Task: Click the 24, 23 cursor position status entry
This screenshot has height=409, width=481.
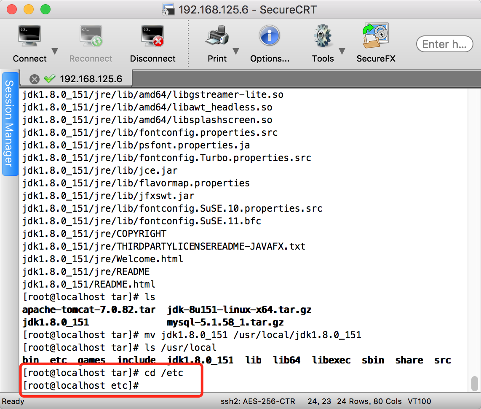Action: pos(319,401)
